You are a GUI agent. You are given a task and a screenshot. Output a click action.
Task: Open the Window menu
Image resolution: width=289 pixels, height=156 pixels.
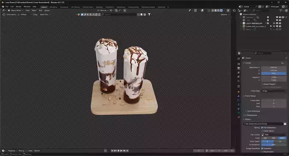27,7
